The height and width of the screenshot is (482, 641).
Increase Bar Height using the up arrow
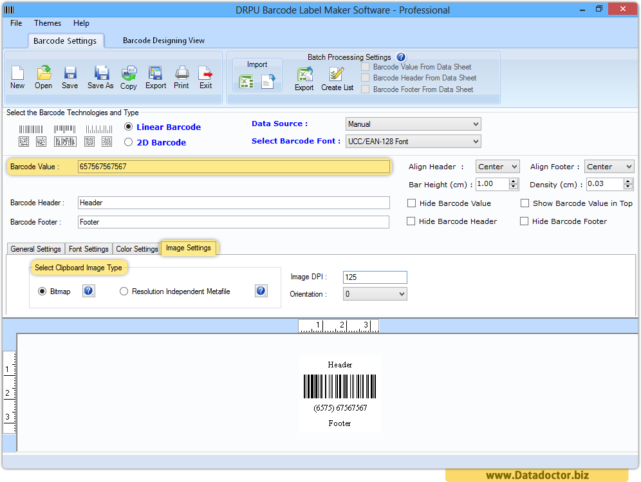(x=512, y=181)
